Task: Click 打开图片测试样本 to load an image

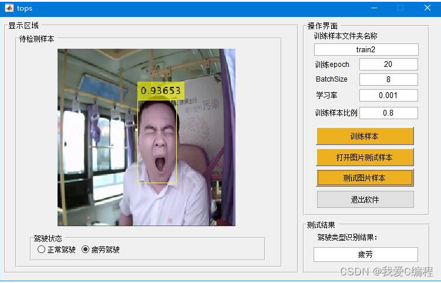Action: coord(365,157)
